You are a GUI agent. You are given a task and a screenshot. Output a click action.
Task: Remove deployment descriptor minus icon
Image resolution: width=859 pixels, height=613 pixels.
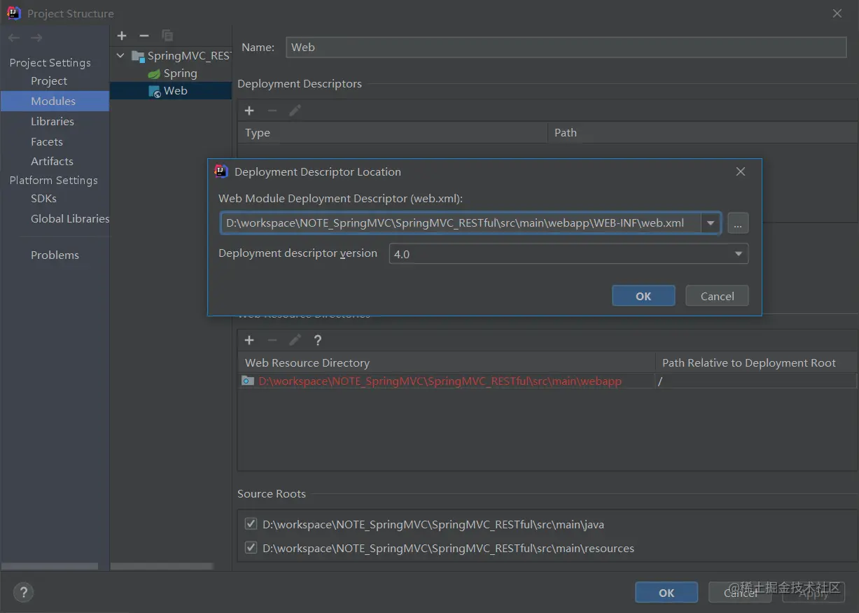tap(272, 111)
